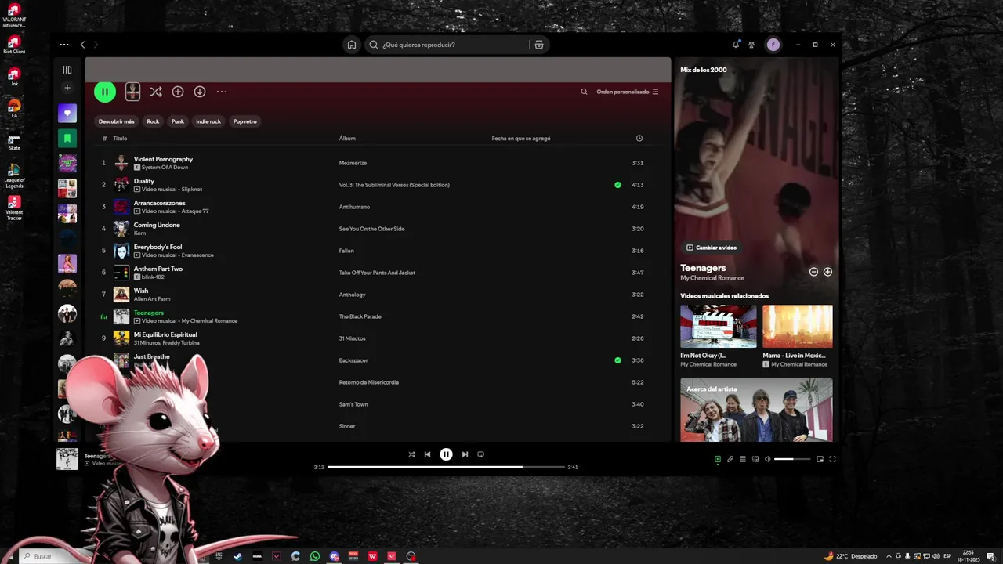
Task: Sort by the Título column header
Action: [x=120, y=139]
